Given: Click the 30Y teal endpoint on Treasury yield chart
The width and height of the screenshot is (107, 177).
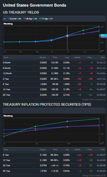Looking at the screenshot, I should click(99, 27).
